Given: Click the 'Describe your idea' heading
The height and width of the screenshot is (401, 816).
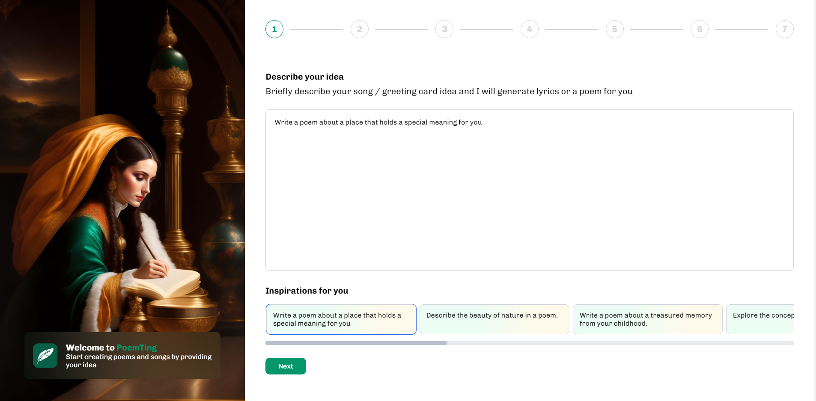Looking at the screenshot, I should 304,77.
